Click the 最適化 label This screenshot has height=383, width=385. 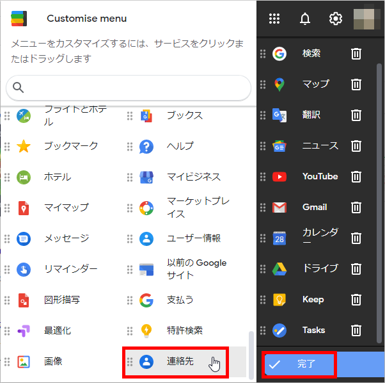(x=58, y=330)
